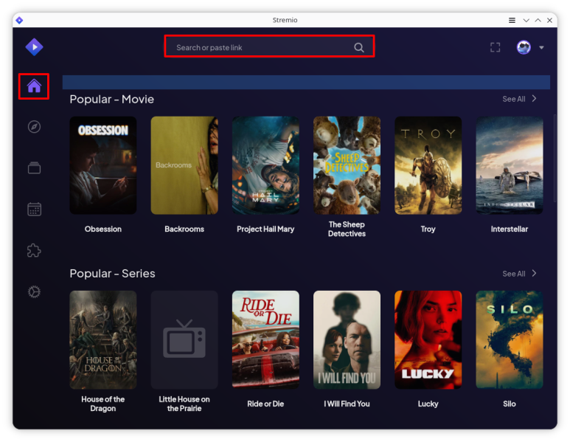Open the Settings gear icon
The image size is (570, 442).
click(x=34, y=291)
